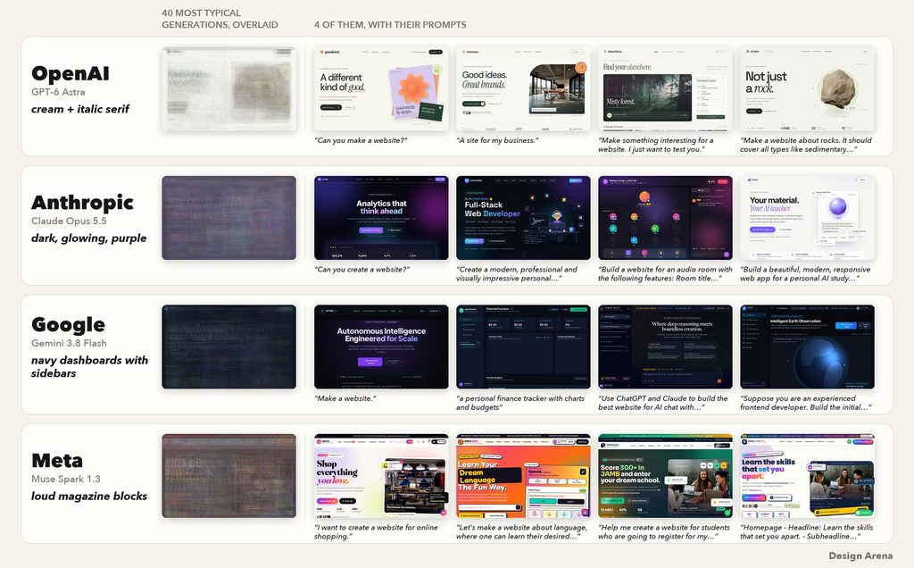Open the 'Score 300+ in JAMB' thumbnail
Image resolution: width=914 pixels, height=568 pixels.
tap(665, 476)
